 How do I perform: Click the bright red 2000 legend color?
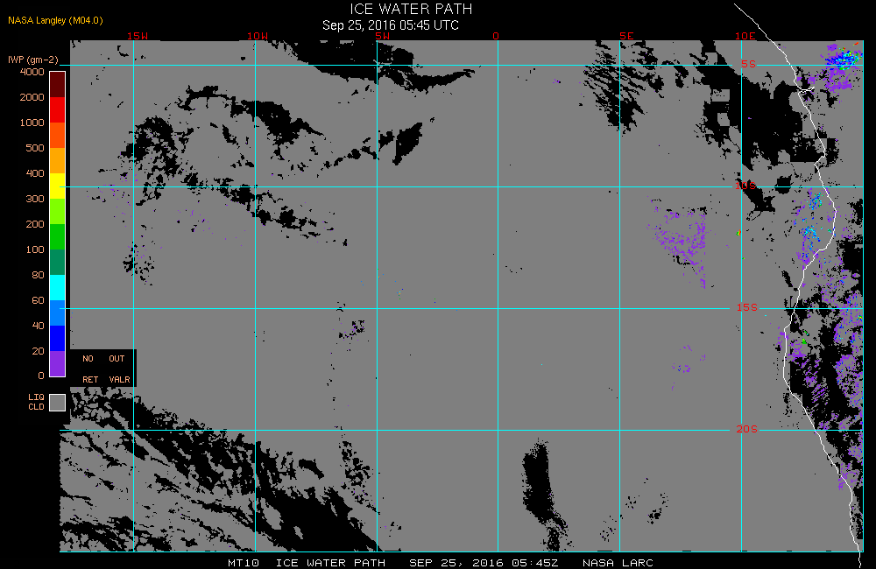pyautogui.click(x=58, y=109)
